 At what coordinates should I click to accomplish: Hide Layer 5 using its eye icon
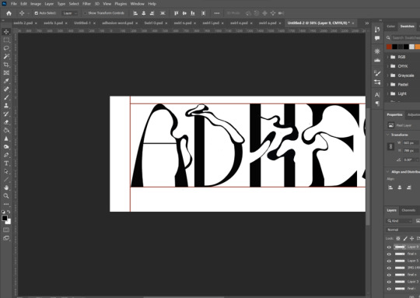pos(389,261)
